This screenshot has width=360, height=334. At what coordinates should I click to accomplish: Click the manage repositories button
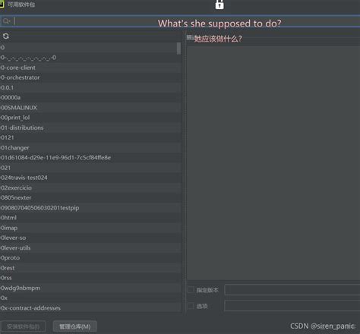point(75,326)
